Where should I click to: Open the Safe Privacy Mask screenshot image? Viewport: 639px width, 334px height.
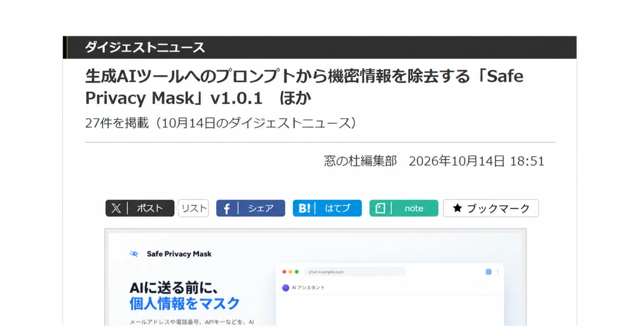(316, 277)
